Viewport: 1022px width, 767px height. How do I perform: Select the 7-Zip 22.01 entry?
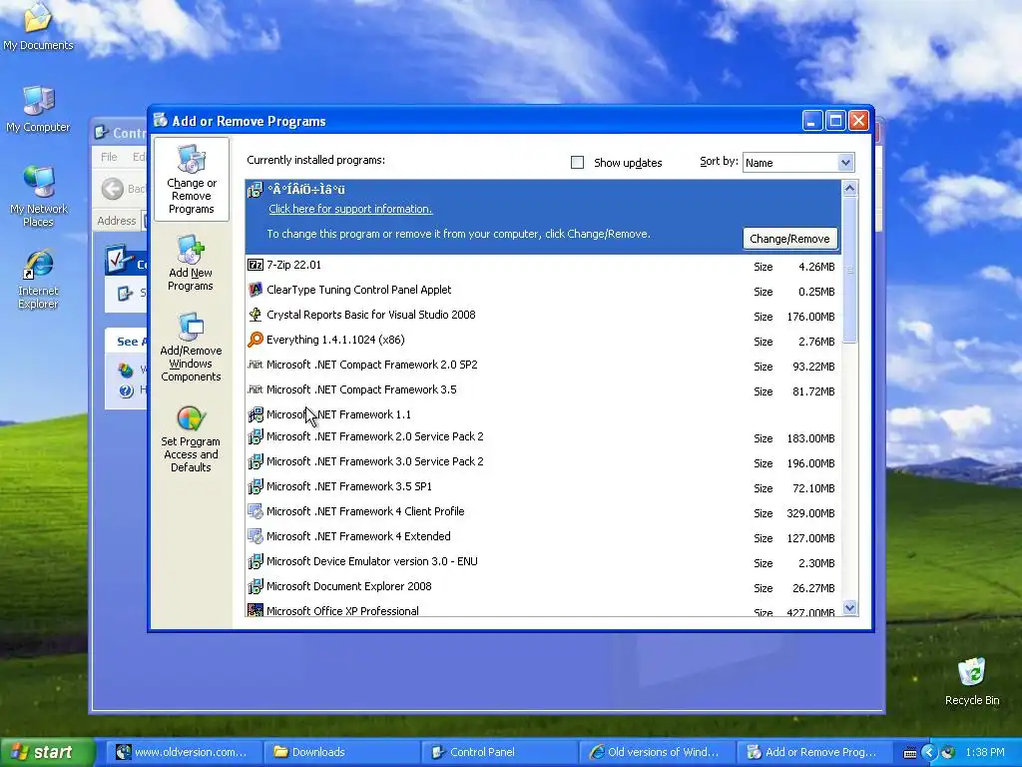pyautogui.click(x=543, y=265)
